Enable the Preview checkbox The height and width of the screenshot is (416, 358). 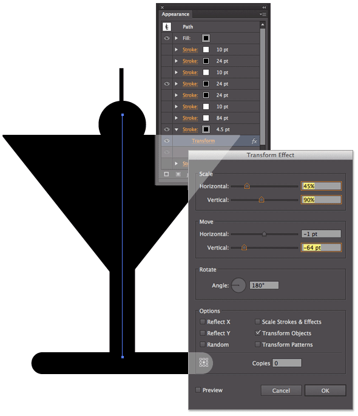(x=198, y=390)
